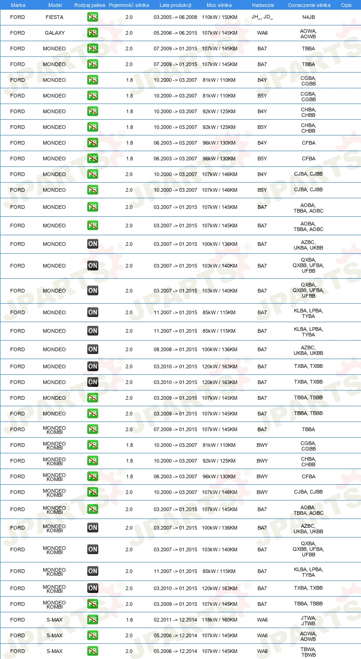Click PB icon in MONDEO KOMBI 81kW row
The image size is (361, 659).
pos(92,445)
